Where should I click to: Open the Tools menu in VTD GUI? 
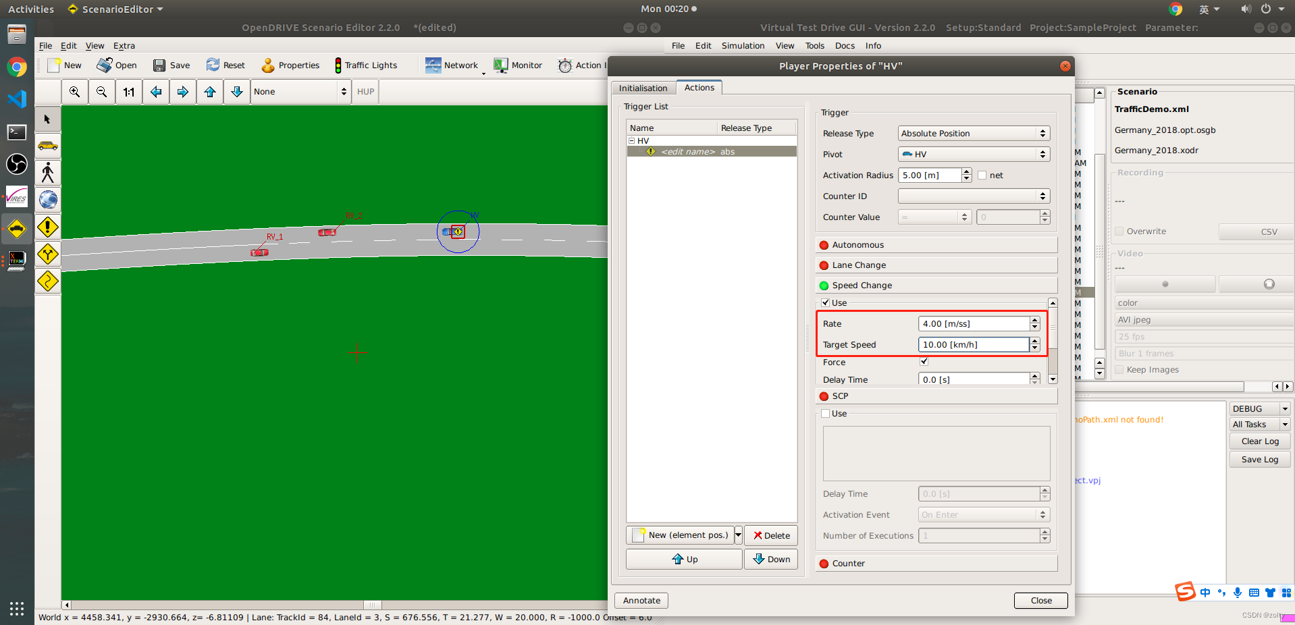point(814,46)
